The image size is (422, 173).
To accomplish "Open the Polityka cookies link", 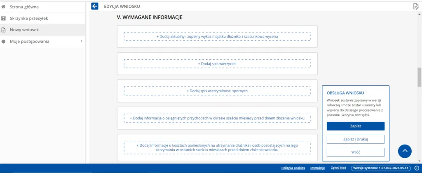I will pos(293,168).
